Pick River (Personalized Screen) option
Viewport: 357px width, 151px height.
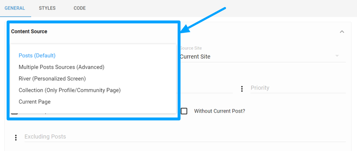click(52, 78)
